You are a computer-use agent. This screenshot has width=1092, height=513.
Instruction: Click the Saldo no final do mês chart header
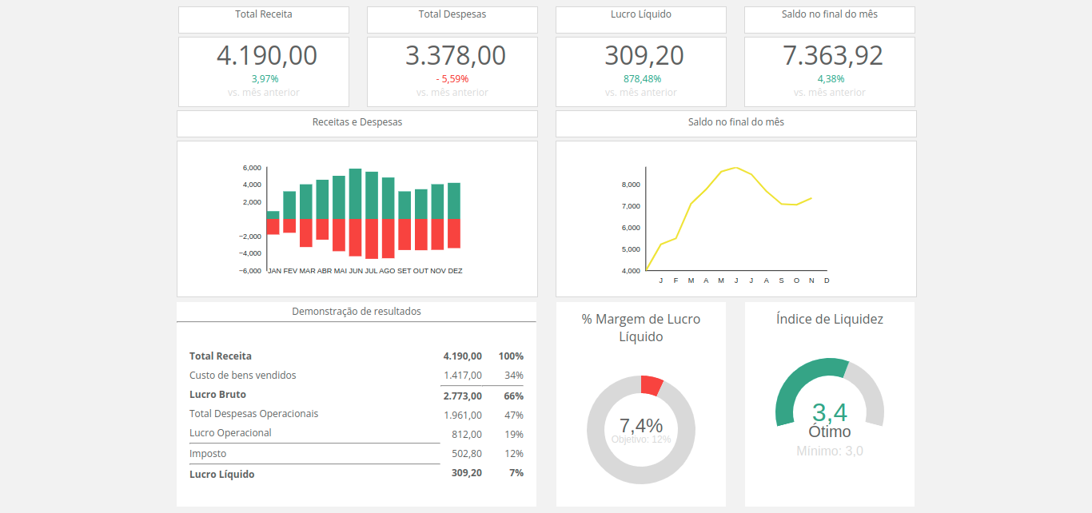[735, 122]
